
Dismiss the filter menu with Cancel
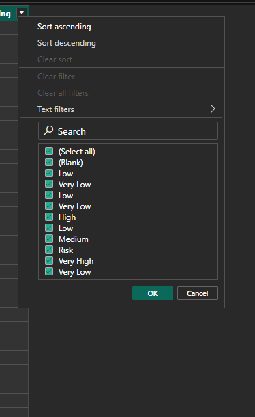pos(198,293)
